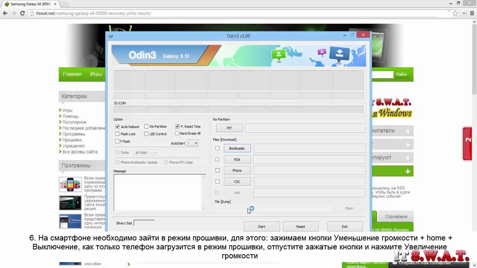Open Игры in the green navigation bar
477x268 pixels.
click(x=96, y=74)
